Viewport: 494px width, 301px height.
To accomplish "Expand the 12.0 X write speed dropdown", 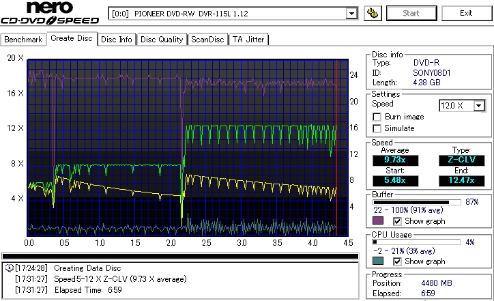I will point(479,105).
